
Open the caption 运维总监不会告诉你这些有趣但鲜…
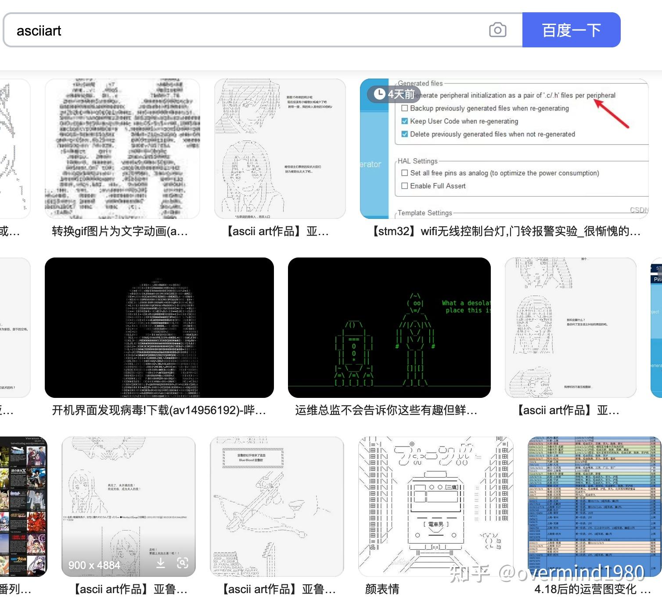pyautogui.click(x=386, y=410)
